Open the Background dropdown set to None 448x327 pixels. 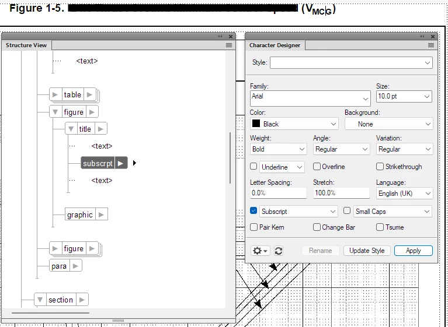388,124
